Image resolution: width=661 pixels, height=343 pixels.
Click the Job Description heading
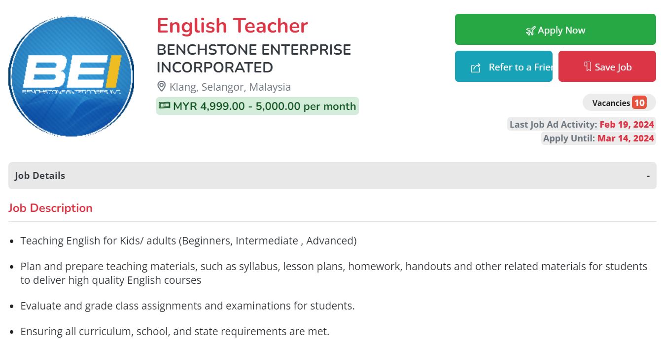tap(50, 208)
